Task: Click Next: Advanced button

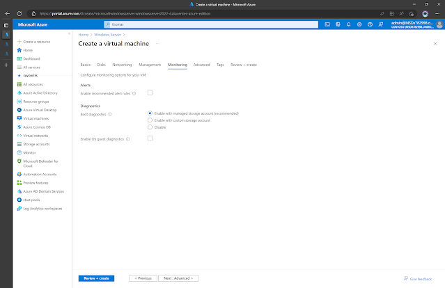Action: point(178,278)
